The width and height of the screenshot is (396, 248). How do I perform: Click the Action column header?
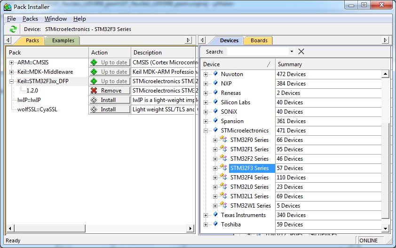[110, 53]
